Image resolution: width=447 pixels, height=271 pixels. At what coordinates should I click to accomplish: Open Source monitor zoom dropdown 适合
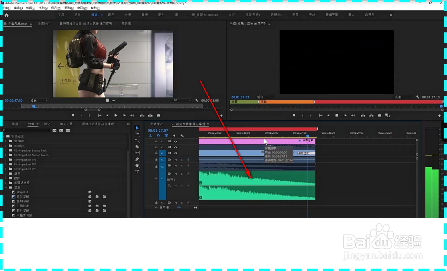click(39, 100)
